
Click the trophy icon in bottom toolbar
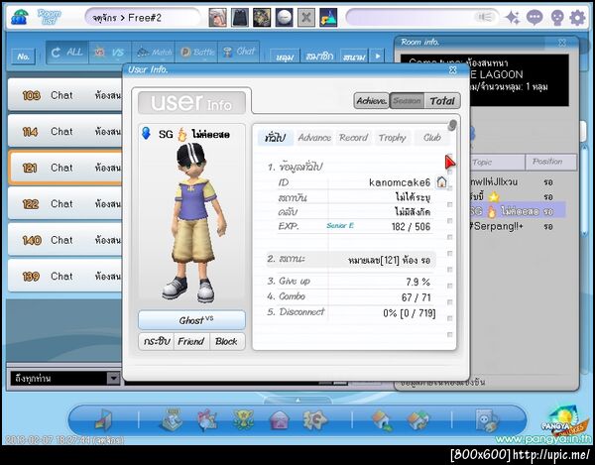pyautogui.click(x=243, y=419)
